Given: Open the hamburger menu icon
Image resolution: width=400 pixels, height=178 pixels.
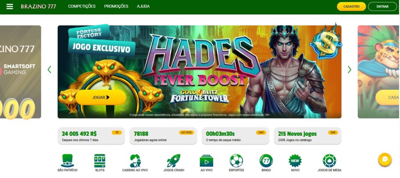Looking at the screenshot, I should tap(10, 6).
